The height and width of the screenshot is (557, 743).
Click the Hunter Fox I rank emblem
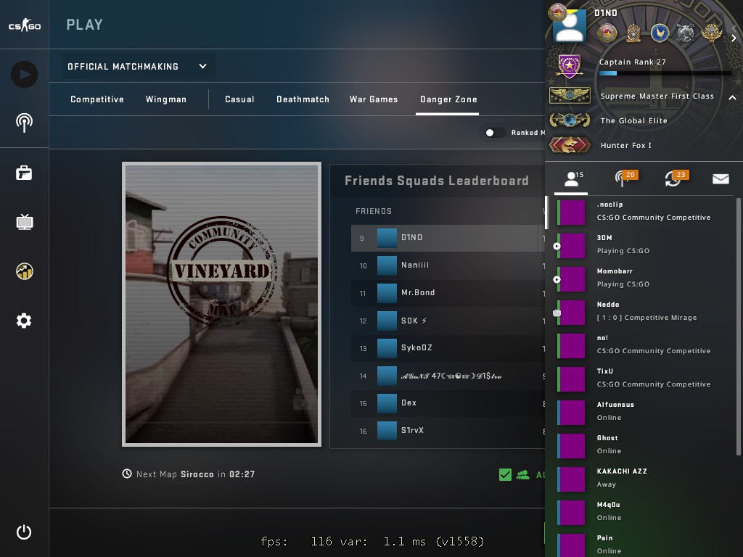[570, 145]
